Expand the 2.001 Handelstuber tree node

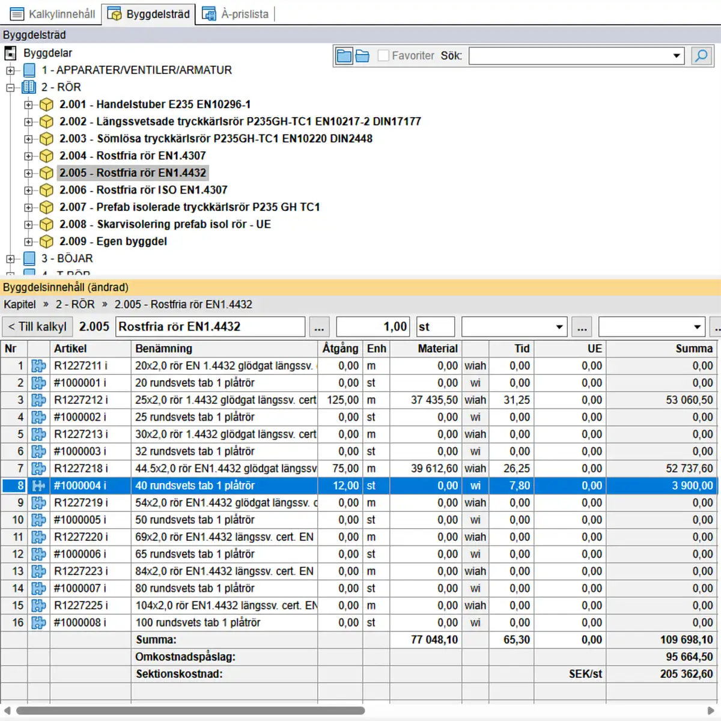(x=28, y=105)
